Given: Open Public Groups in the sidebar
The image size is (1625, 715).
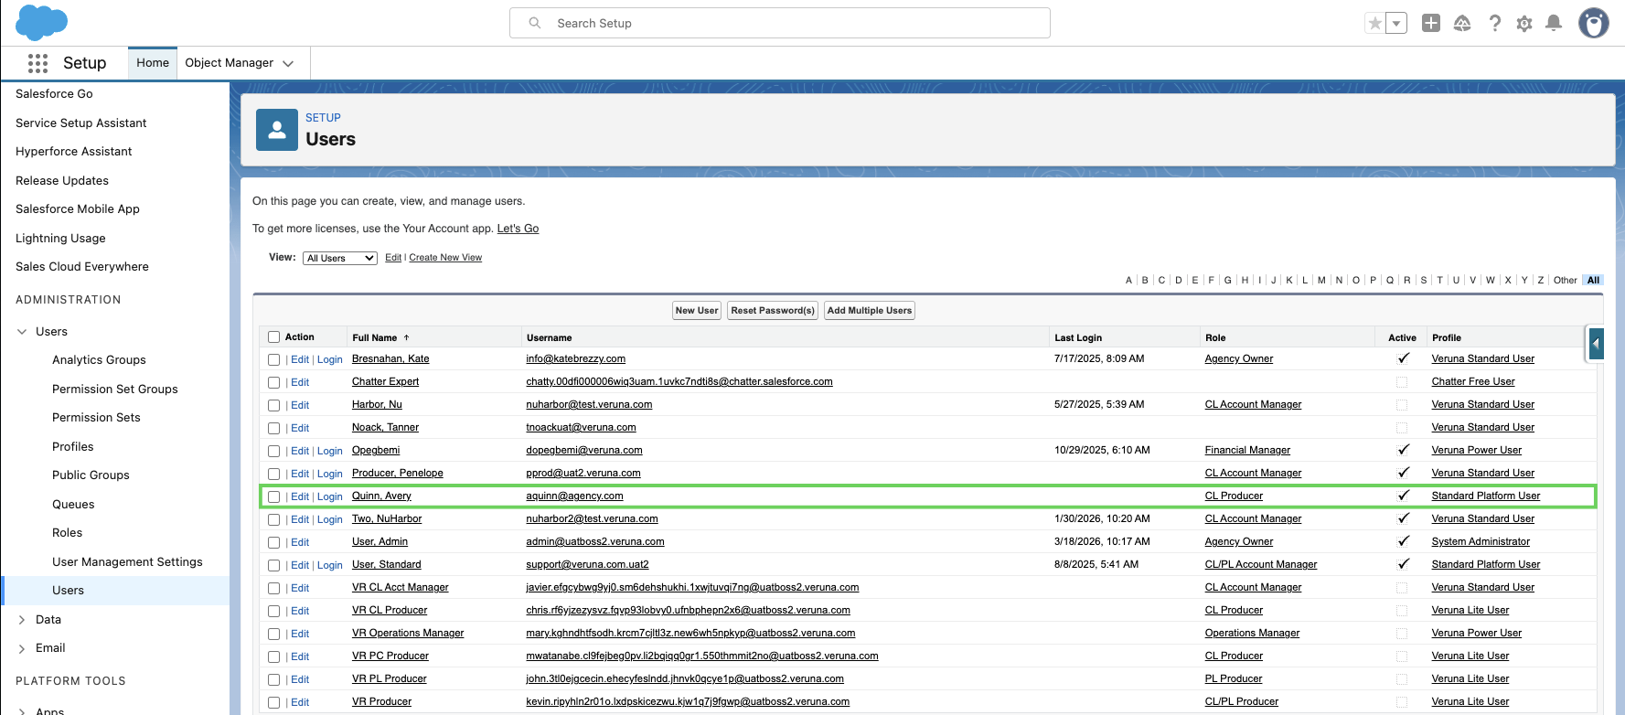Looking at the screenshot, I should [91, 475].
